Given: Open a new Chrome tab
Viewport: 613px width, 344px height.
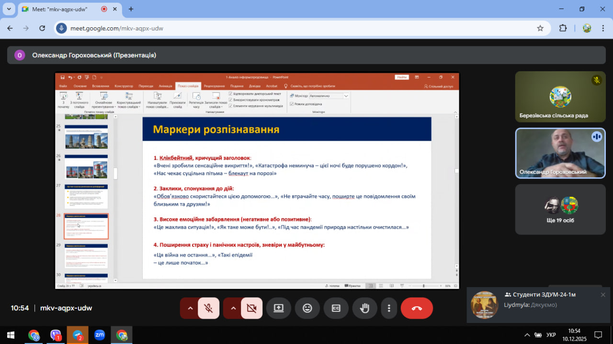Looking at the screenshot, I should click(x=131, y=9).
